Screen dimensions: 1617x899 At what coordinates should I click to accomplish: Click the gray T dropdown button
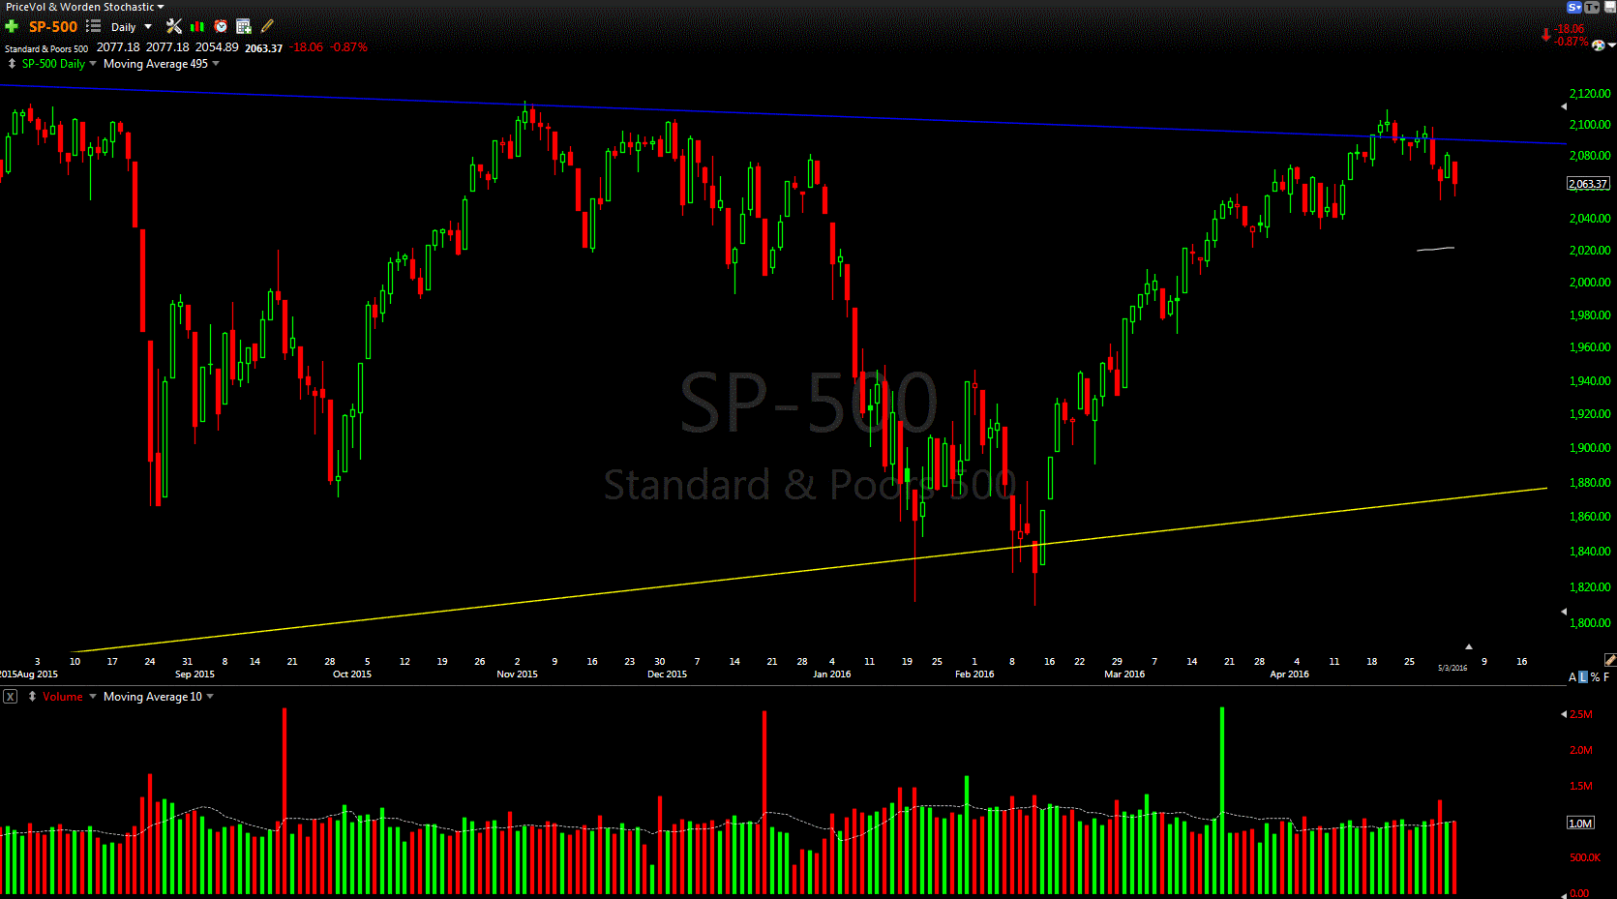(1592, 7)
